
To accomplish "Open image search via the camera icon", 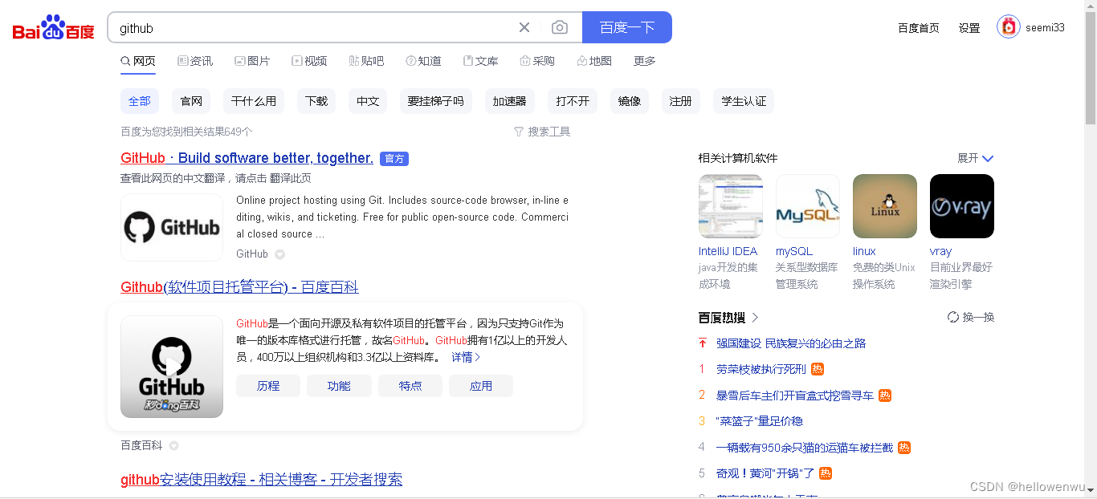I will click(560, 27).
